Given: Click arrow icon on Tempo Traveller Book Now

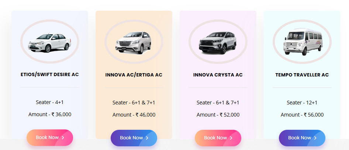Looking at the screenshot, I should point(315,138).
